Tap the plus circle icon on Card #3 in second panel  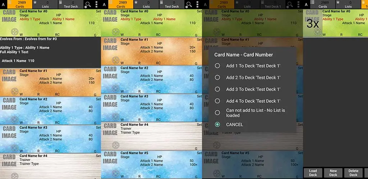click(116, 117)
